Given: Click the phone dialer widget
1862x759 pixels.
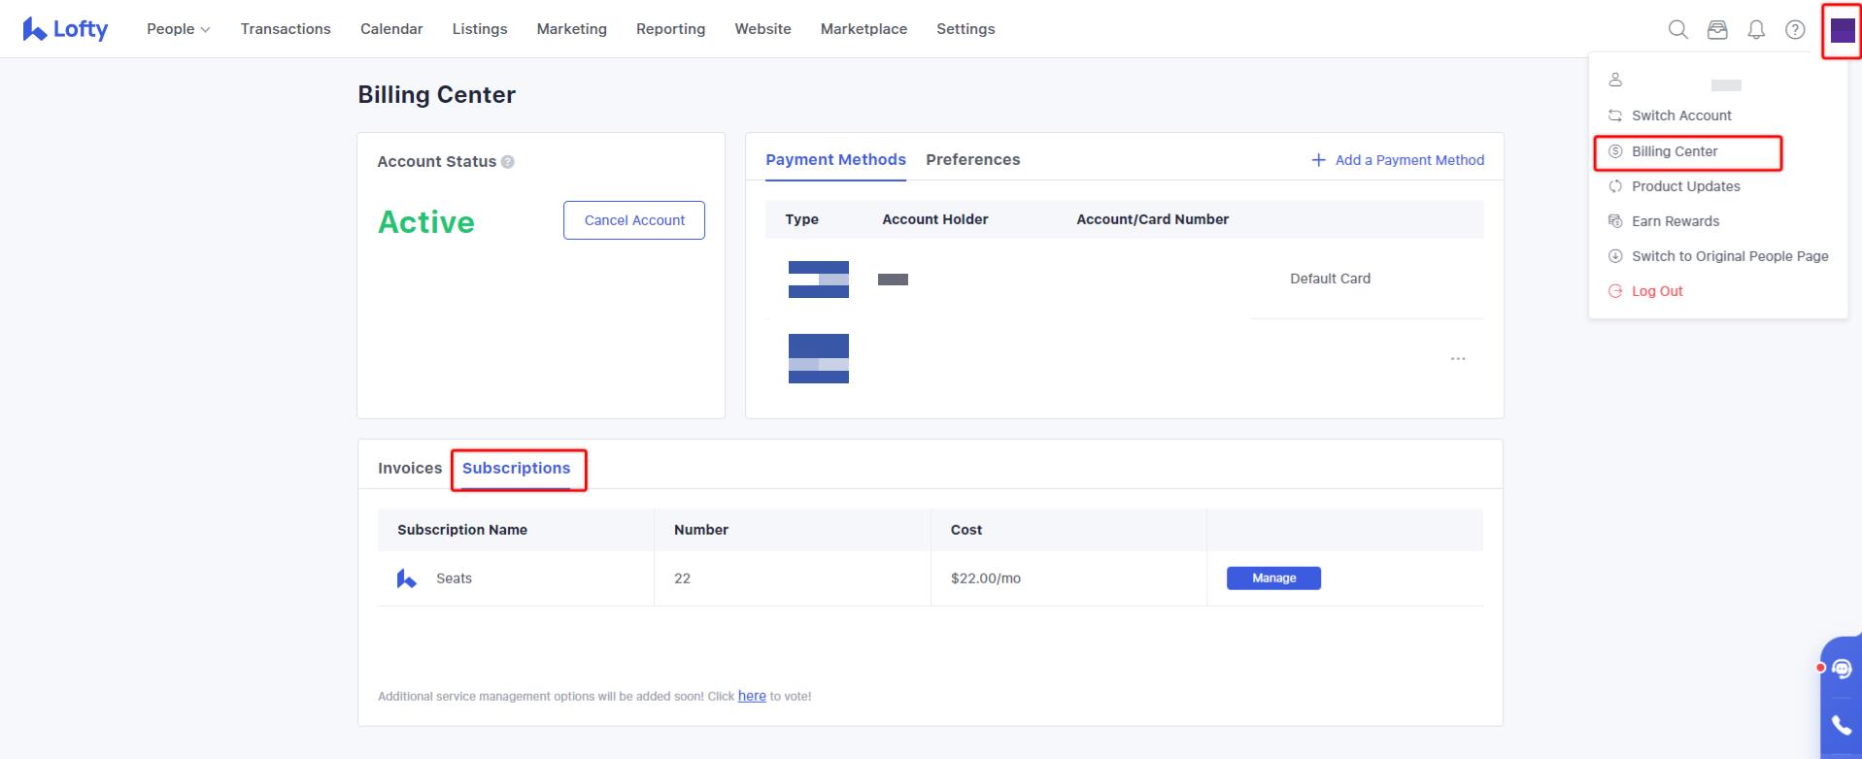Looking at the screenshot, I should [1842, 725].
